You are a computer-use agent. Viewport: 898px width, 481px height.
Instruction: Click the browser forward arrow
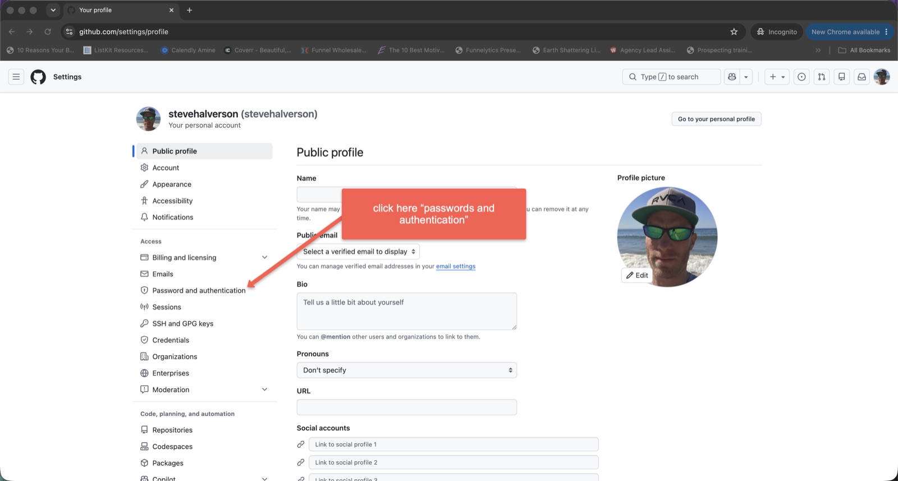click(x=30, y=32)
